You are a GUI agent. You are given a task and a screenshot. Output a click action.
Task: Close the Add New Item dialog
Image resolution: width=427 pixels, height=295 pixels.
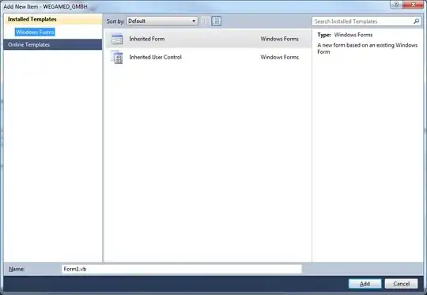coord(413,5)
